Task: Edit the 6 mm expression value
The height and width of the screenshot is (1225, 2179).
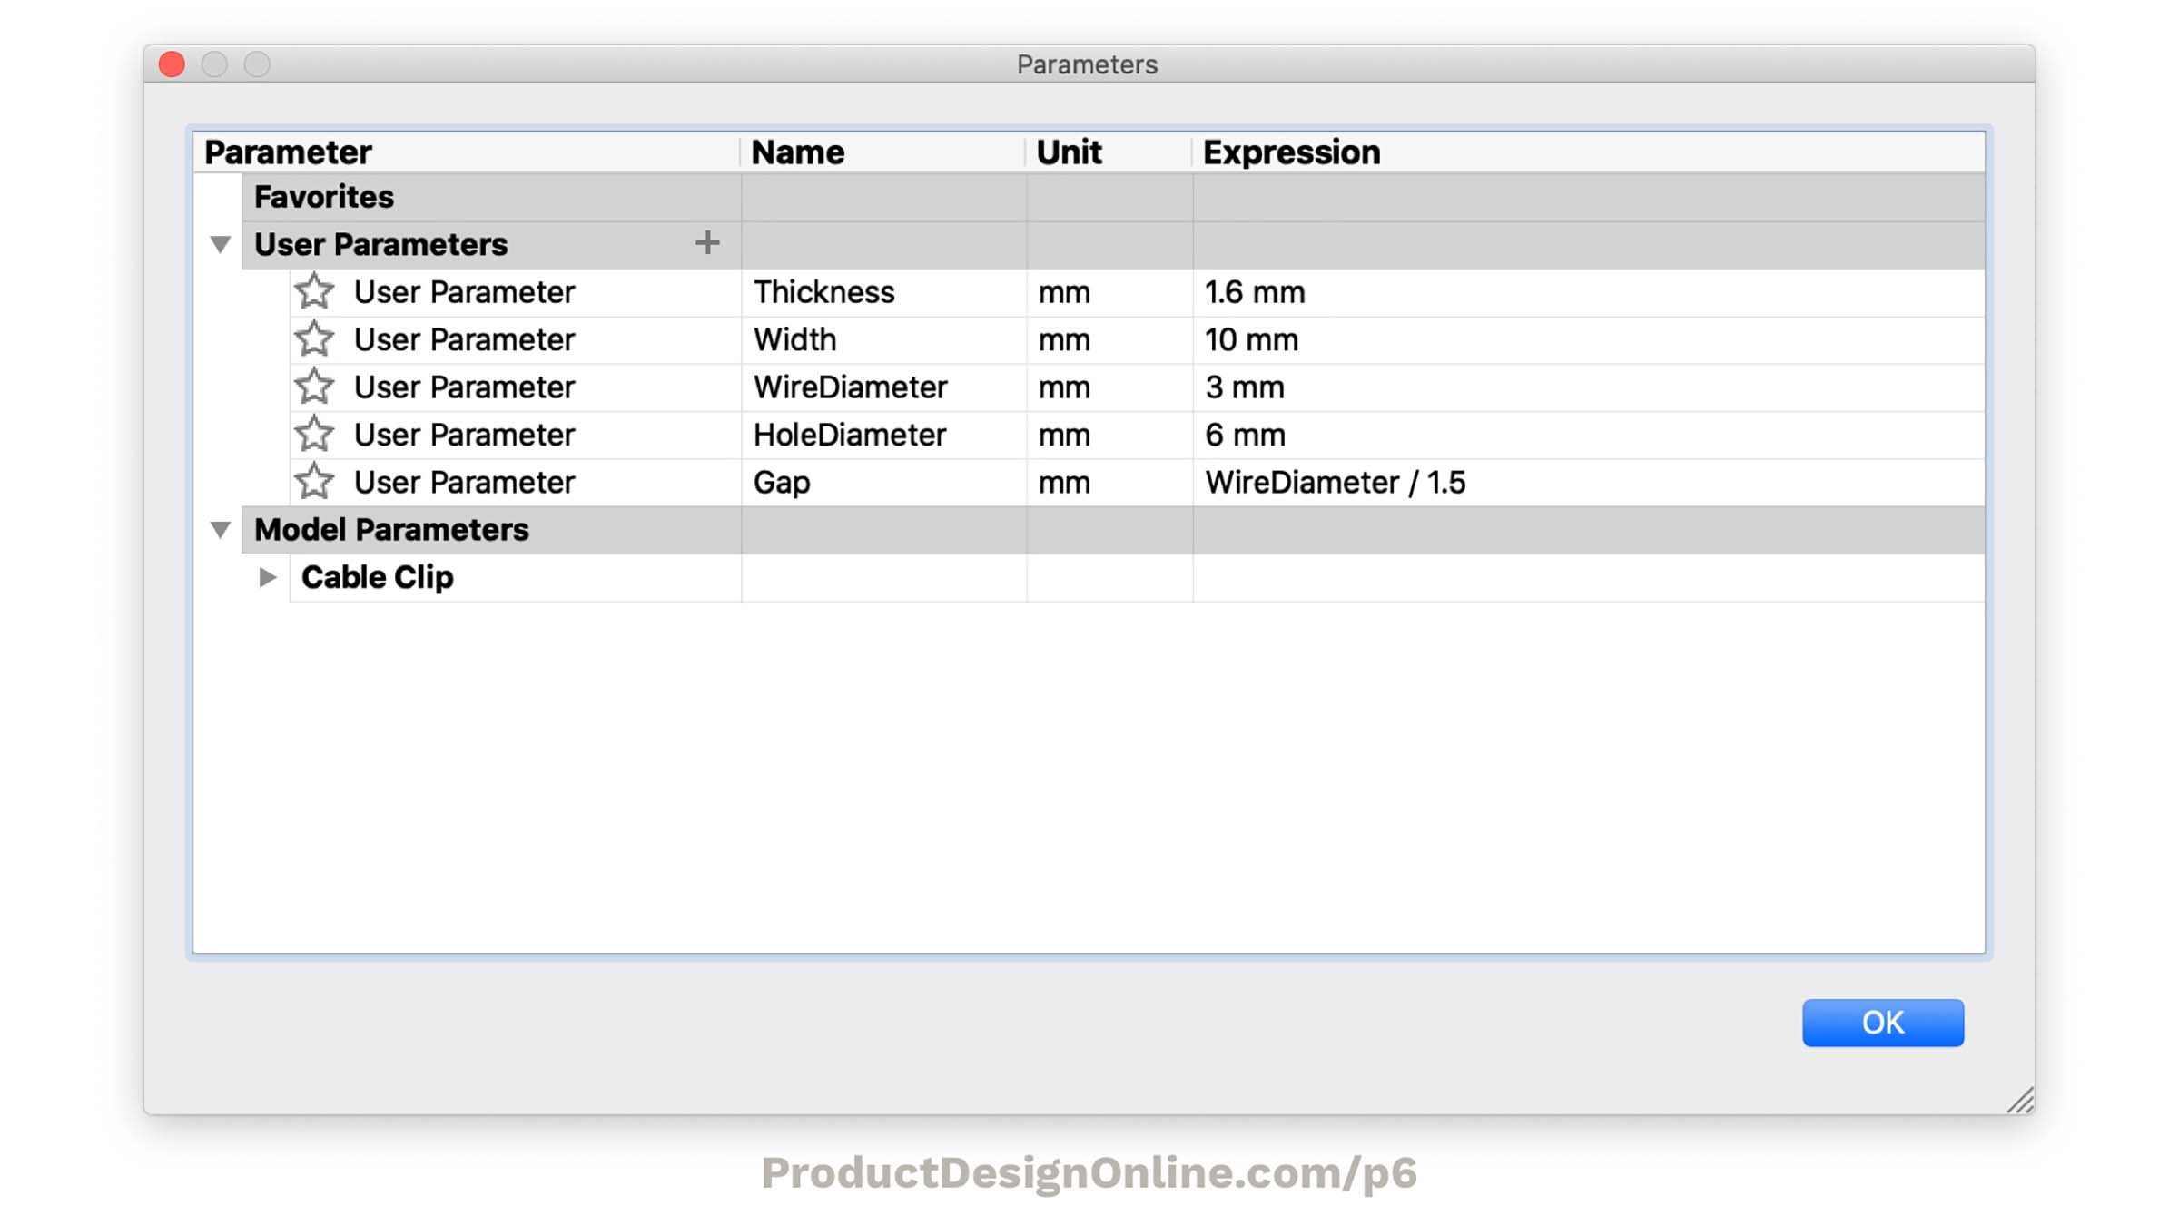Action: (1589, 435)
